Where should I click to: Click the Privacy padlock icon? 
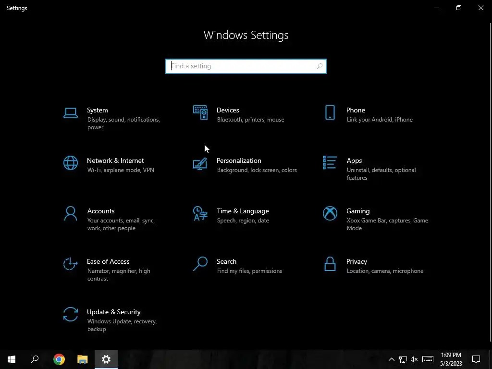[x=330, y=264]
